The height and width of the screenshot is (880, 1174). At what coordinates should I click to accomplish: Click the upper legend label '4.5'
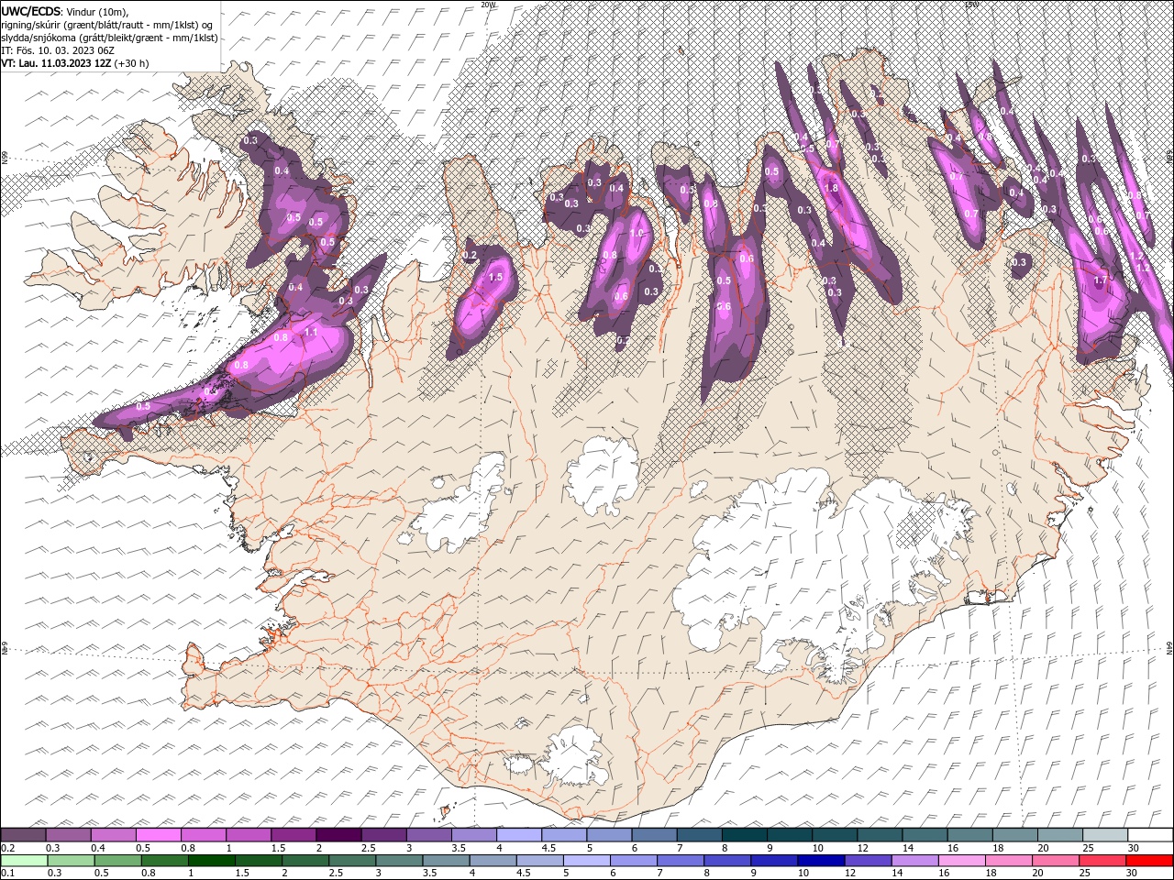click(x=548, y=848)
